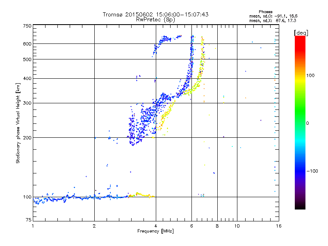The image size is (328, 246).
Task: Click the plot title 'Tromsø 20150602 15:06:00-15:07:43'
Action: (155, 14)
